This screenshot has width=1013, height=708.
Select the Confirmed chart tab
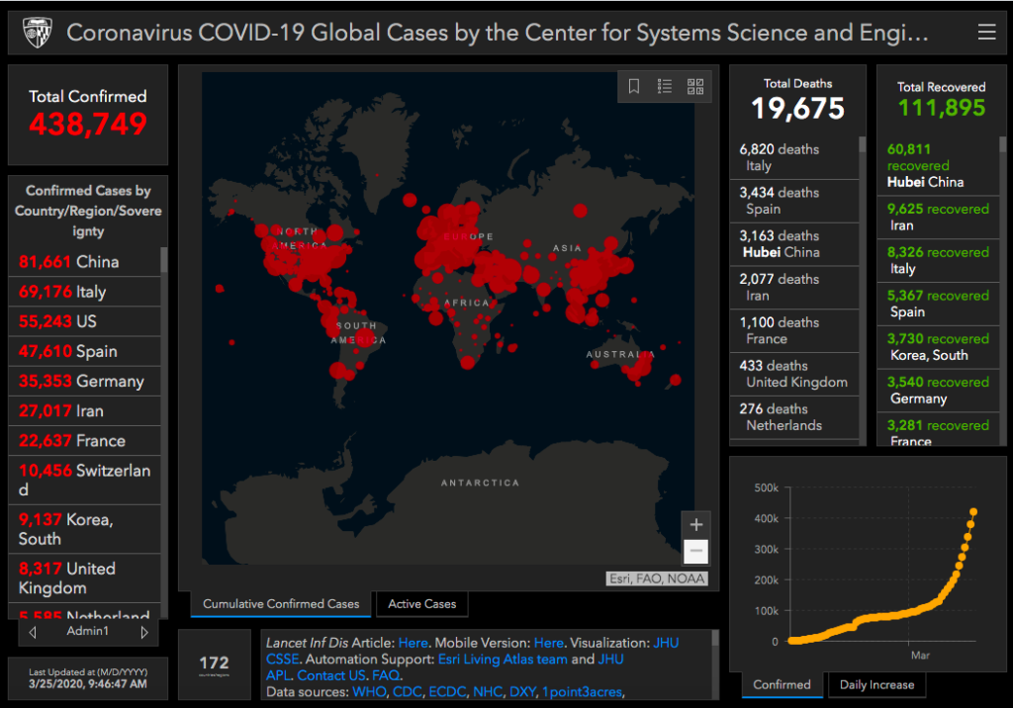[x=782, y=684]
